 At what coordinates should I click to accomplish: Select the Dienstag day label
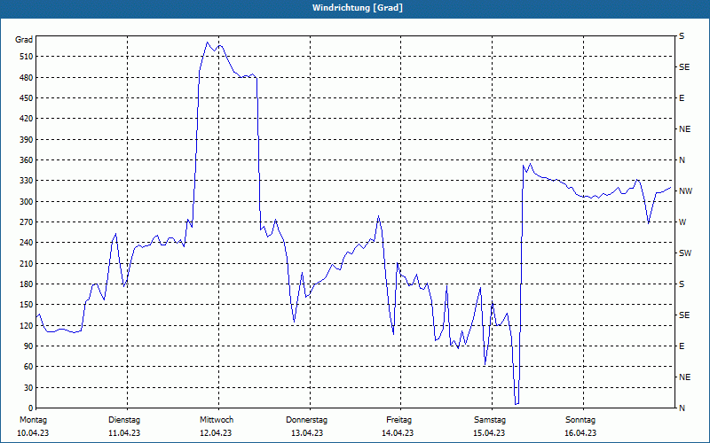coord(124,420)
